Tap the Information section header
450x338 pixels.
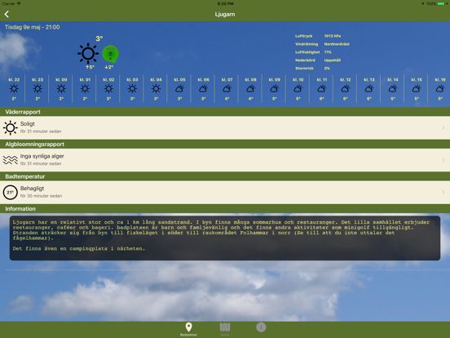tap(225, 209)
